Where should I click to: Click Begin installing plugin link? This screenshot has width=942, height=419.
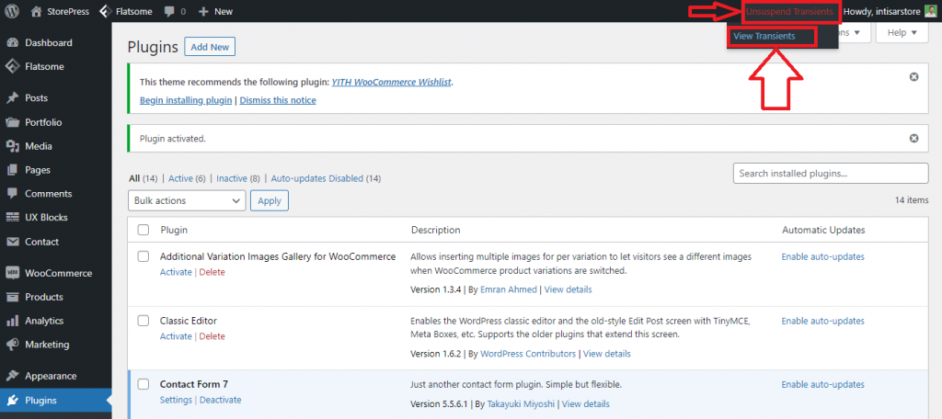tap(186, 100)
